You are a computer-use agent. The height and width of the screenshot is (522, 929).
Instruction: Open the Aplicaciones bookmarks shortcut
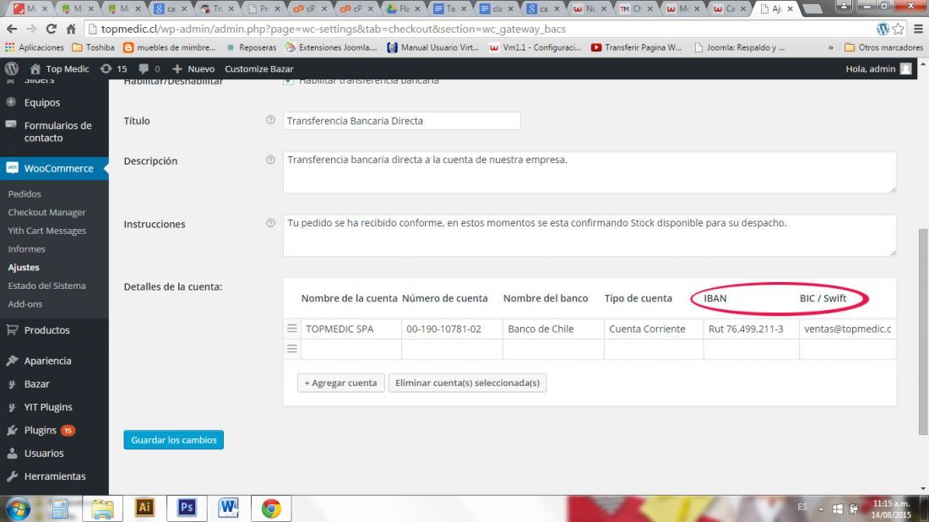(x=35, y=47)
